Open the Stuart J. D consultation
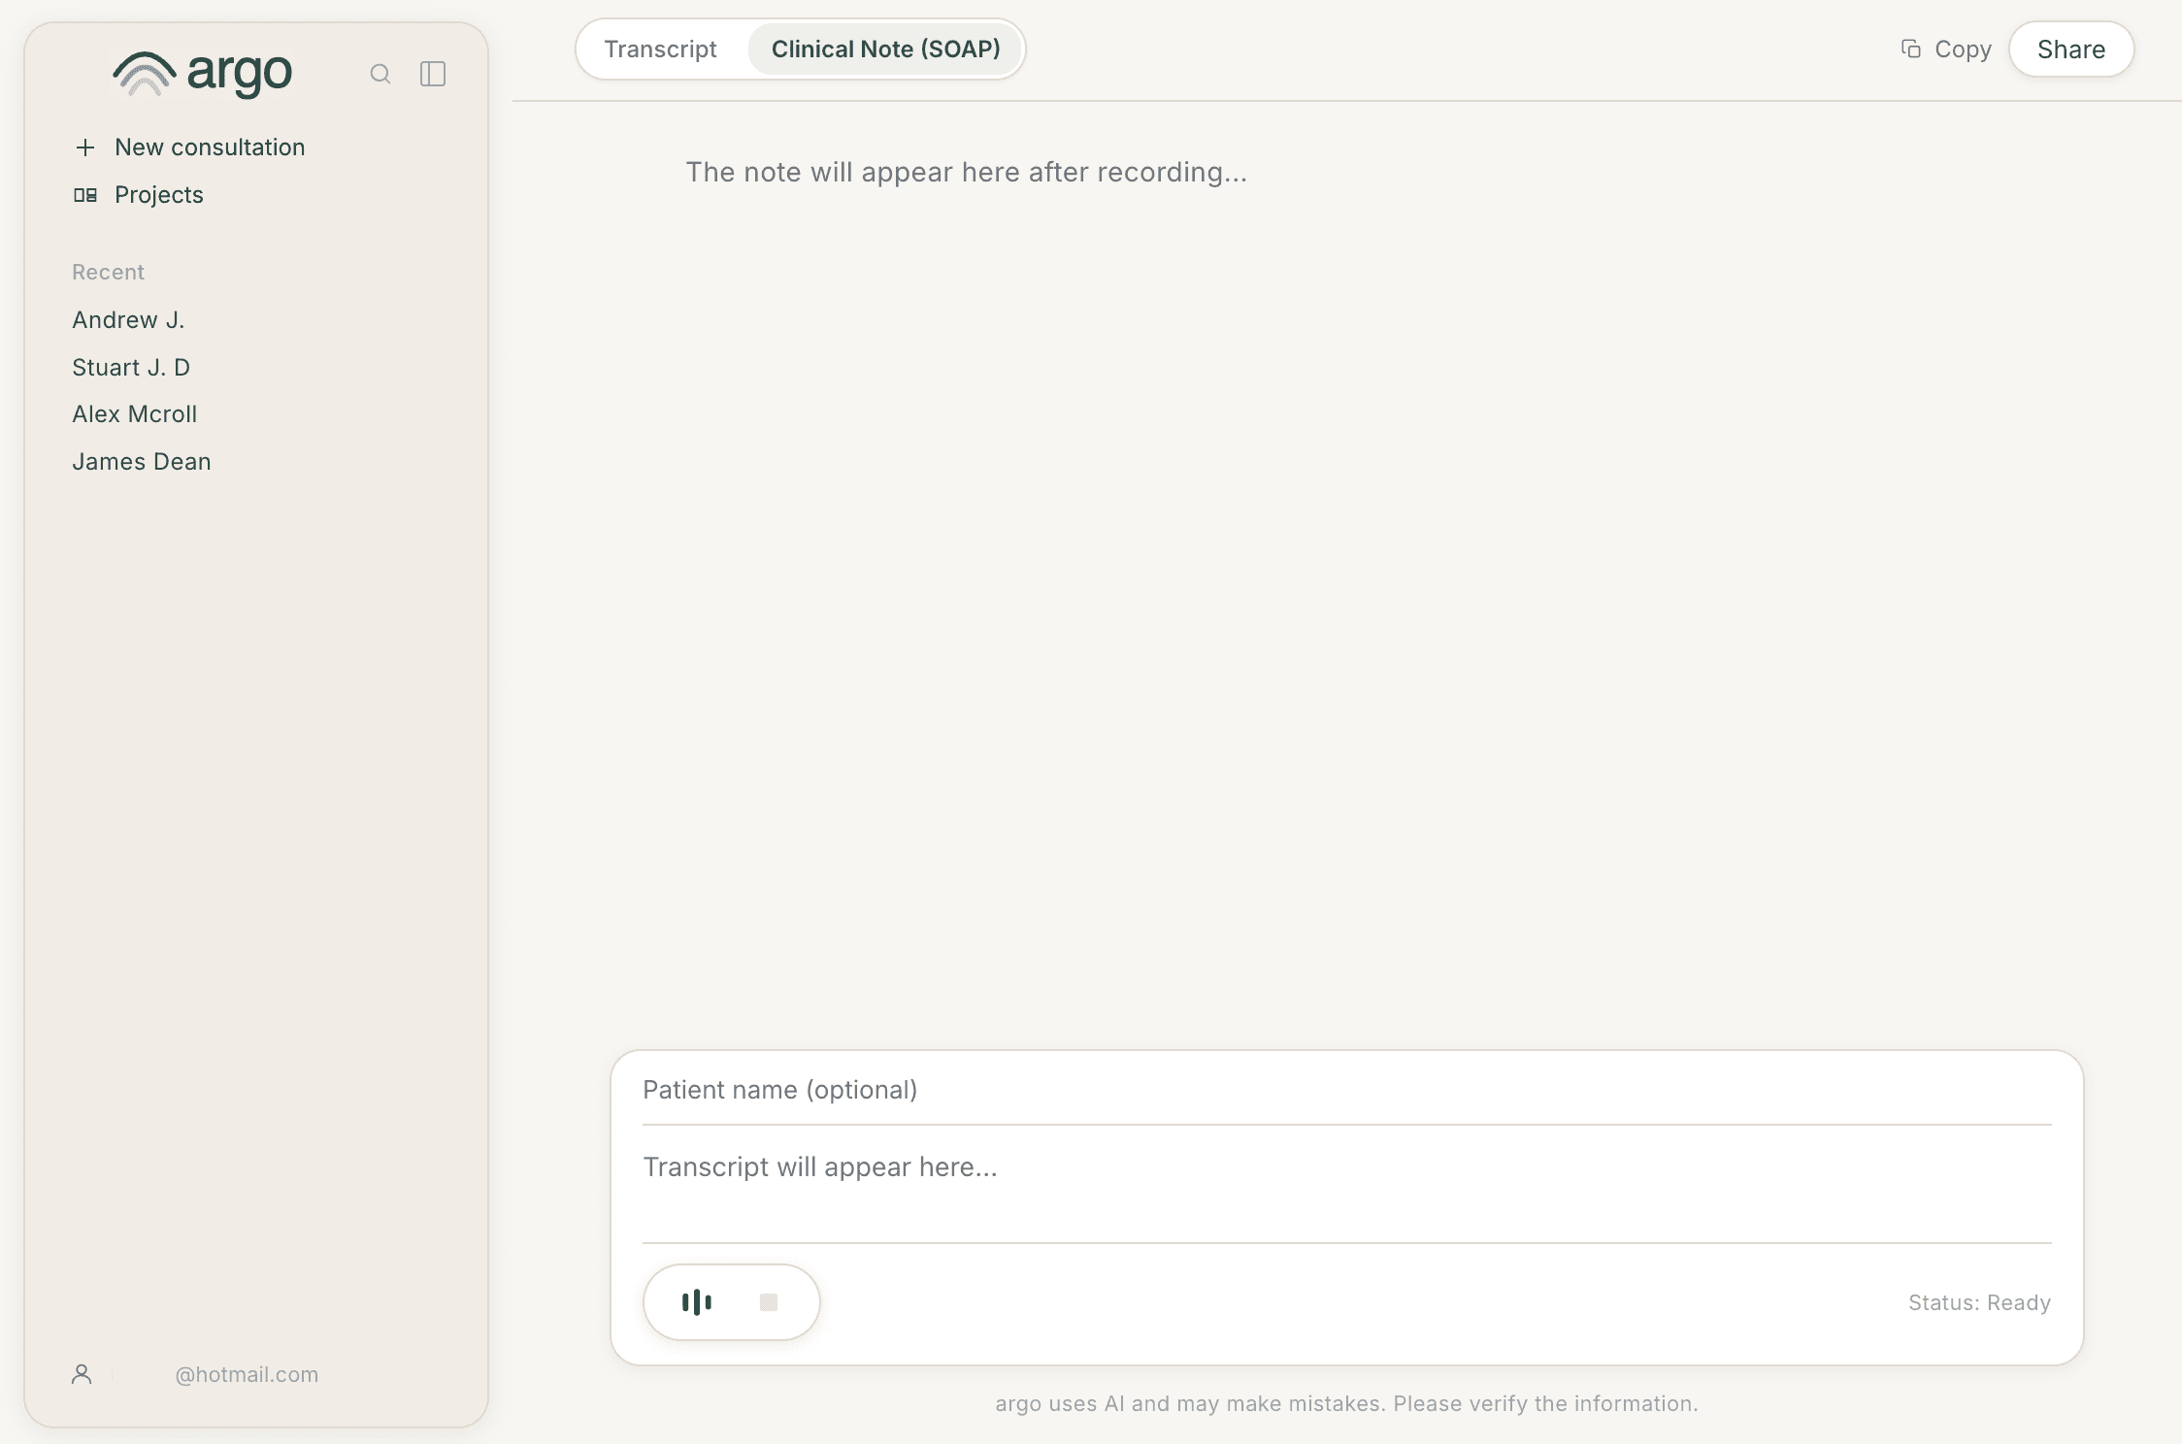 (131, 367)
